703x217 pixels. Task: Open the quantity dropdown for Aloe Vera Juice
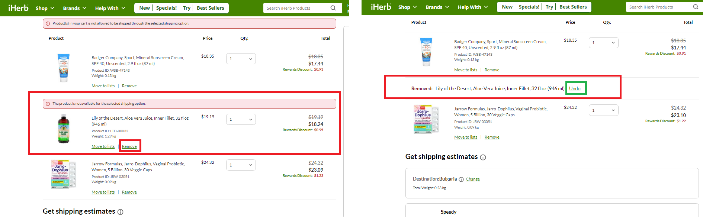pos(241,119)
